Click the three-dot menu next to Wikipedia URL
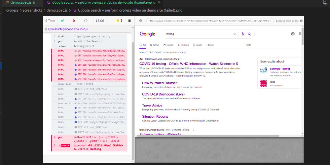The height and width of the screenshot is (165, 330). (x=194, y=130)
